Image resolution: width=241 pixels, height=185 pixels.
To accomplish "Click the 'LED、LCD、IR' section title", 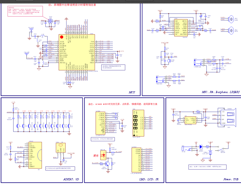I will pos(149,179).
